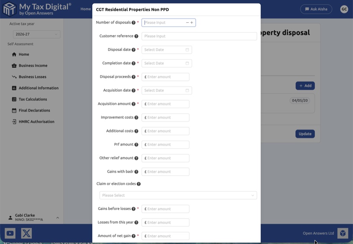Viewport: 353px width, 244px height.
Task: Select Home in the top navigation bar
Action: pos(86,9)
